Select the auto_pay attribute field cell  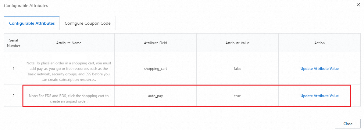pyautogui.click(x=155, y=96)
